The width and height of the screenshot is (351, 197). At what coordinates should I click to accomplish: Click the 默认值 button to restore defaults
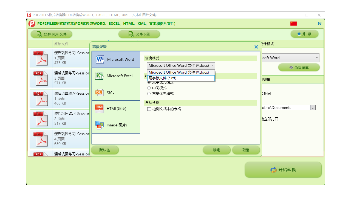click(x=105, y=150)
